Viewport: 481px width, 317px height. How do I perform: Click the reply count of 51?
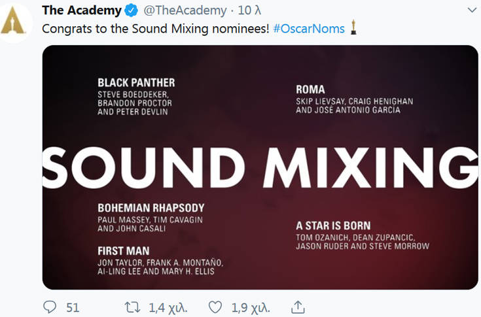73,307
